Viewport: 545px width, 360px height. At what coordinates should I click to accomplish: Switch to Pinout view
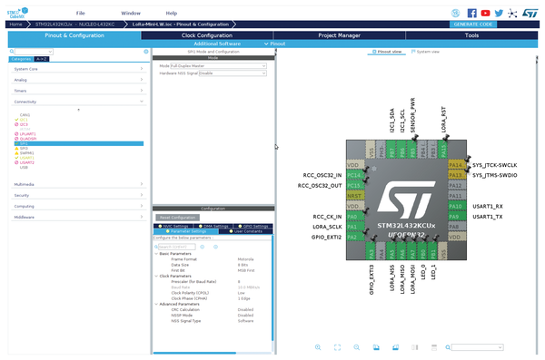pos(387,52)
